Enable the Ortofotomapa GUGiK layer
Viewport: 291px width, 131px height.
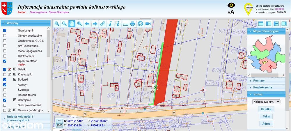click(5, 41)
